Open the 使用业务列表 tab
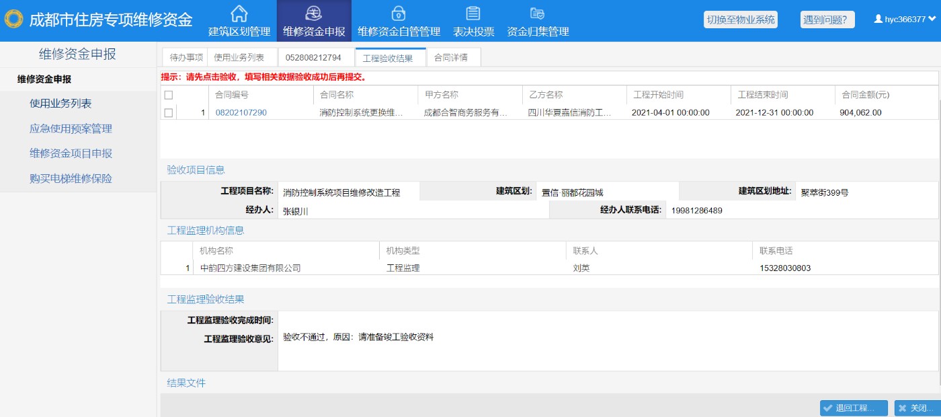The height and width of the screenshot is (417, 941). pyautogui.click(x=239, y=58)
